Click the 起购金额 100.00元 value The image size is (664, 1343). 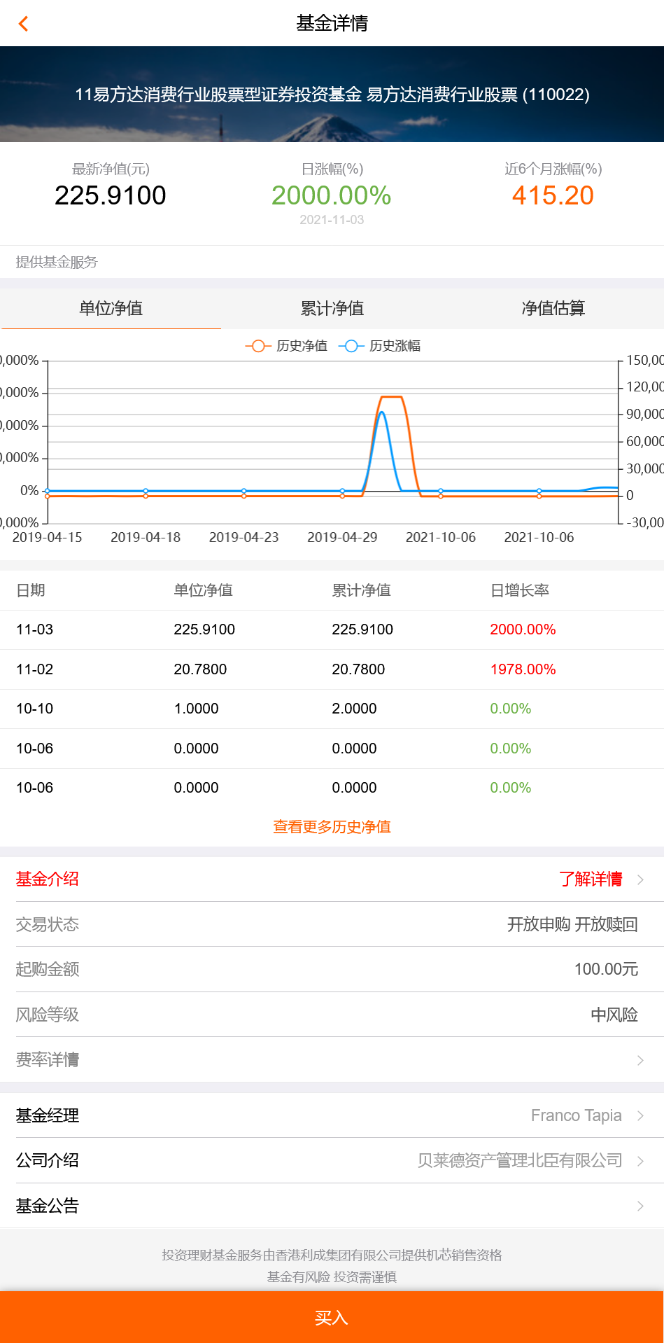606,969
